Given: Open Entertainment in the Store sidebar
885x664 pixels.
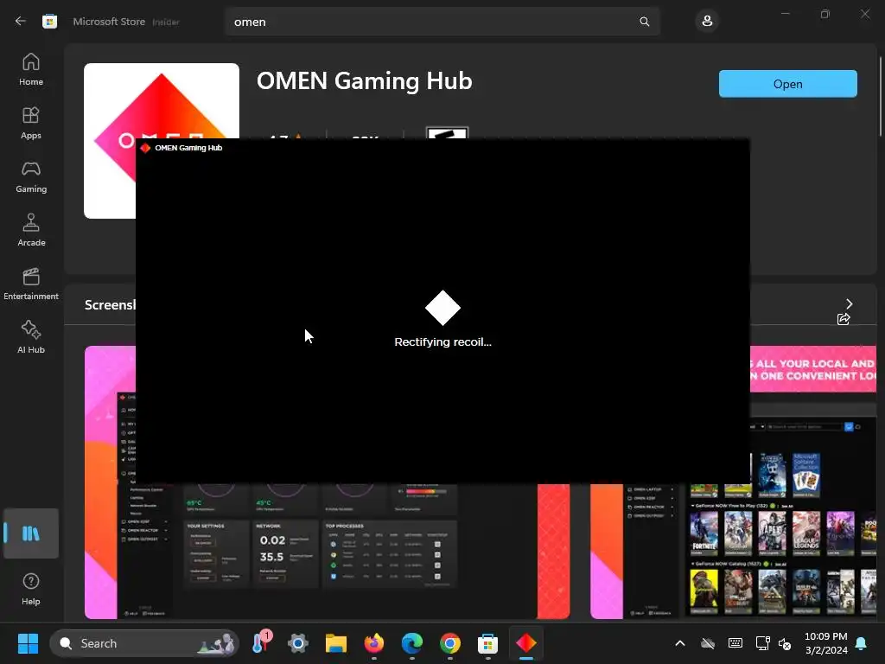Looking at the screenshot, I should pos(31,284).
